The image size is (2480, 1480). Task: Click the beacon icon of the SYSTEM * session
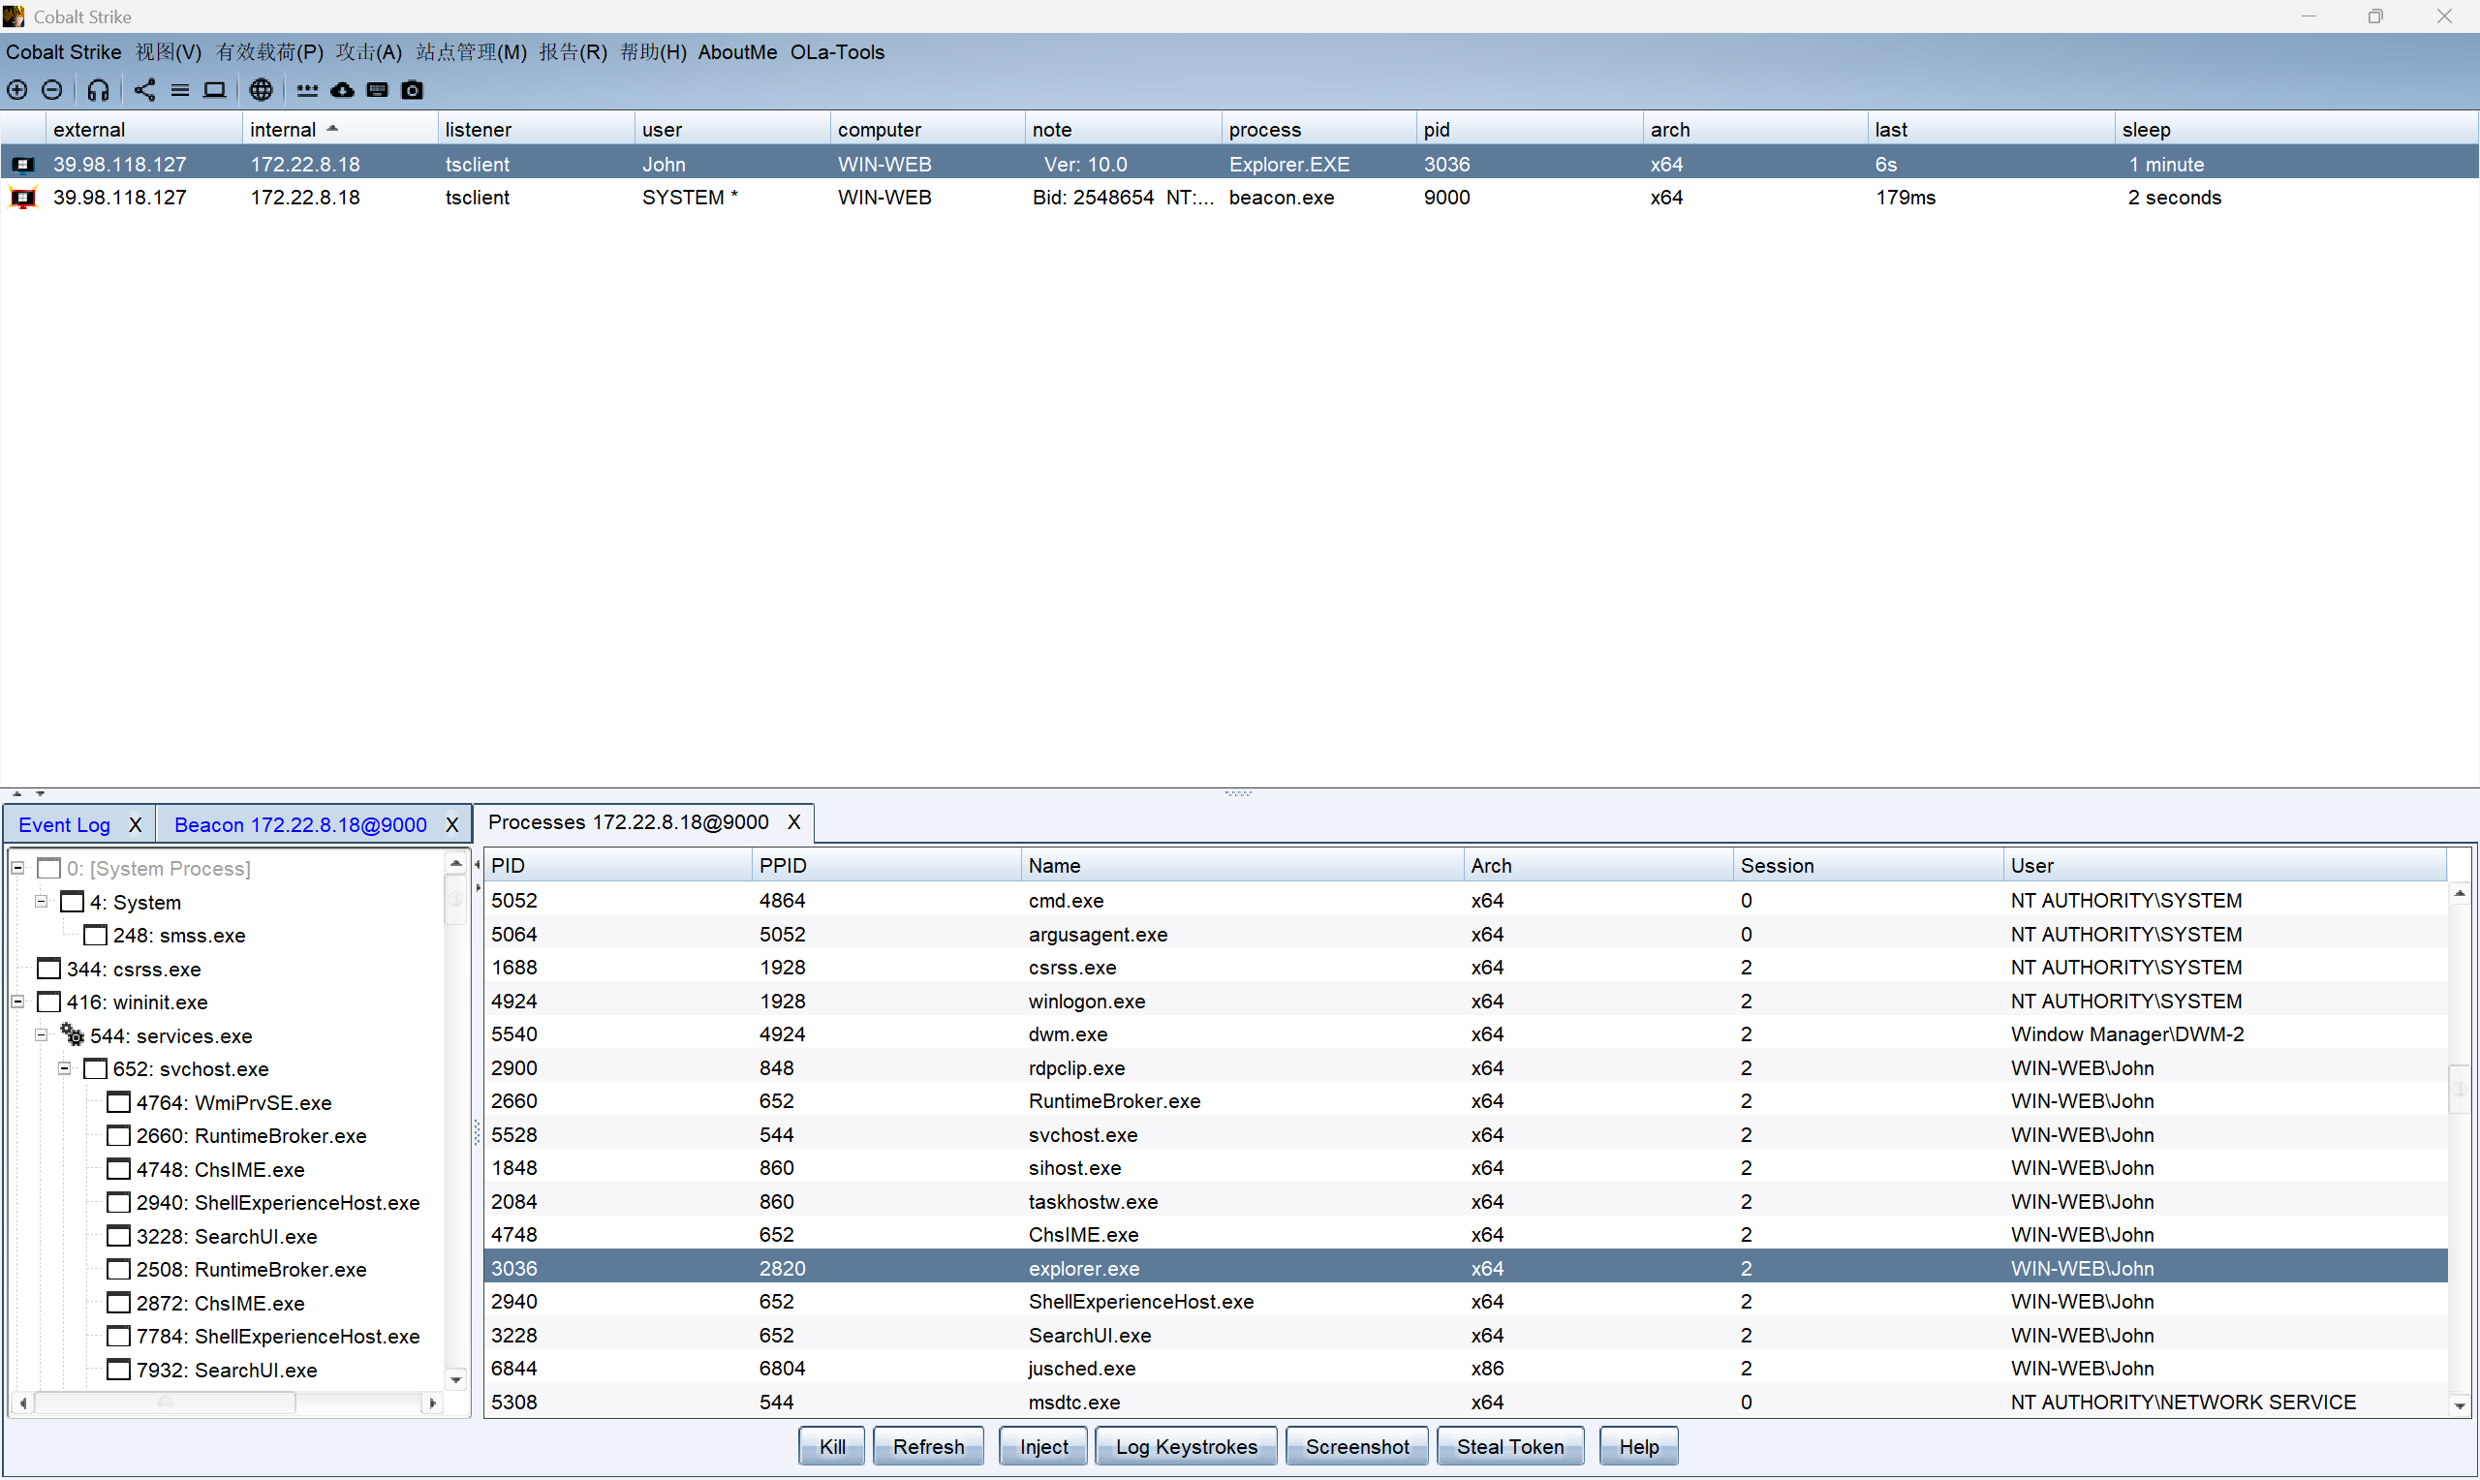(22, 198)
